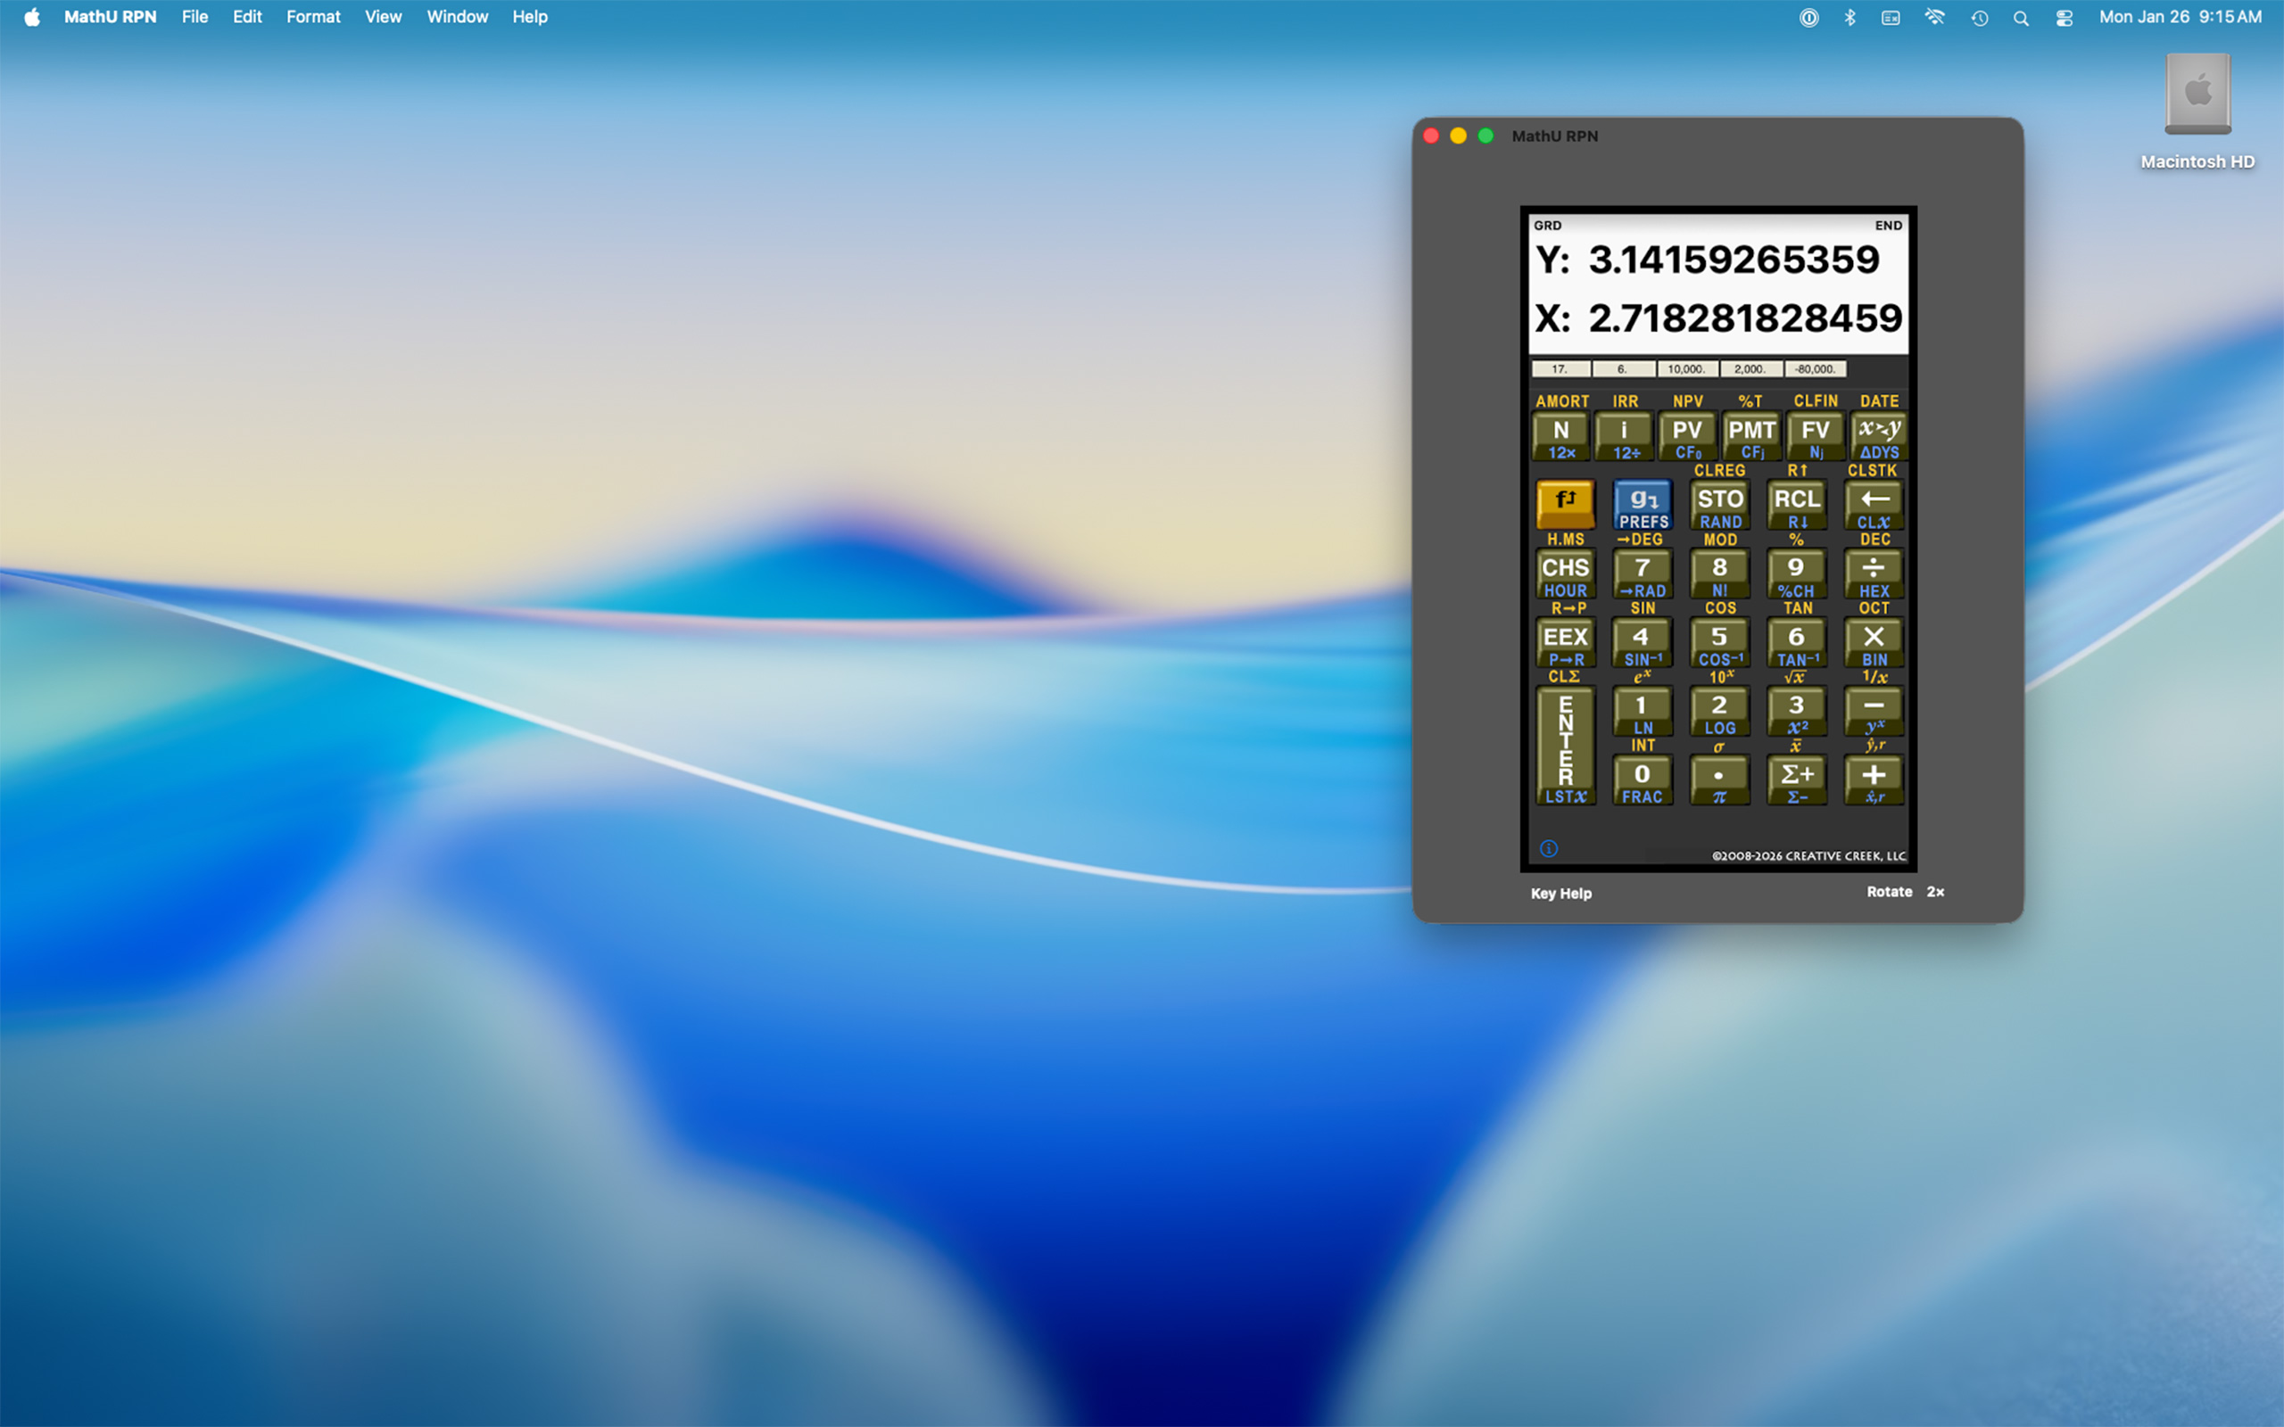This screenshot has width=2284, height=1427.
Task: Open the Edit menu
Action: click(x=247, y=17)
